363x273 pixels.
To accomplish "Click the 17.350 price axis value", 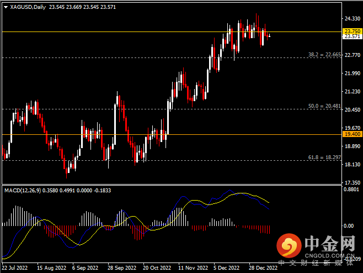I will pyautogui.click(x=351, y=182).
